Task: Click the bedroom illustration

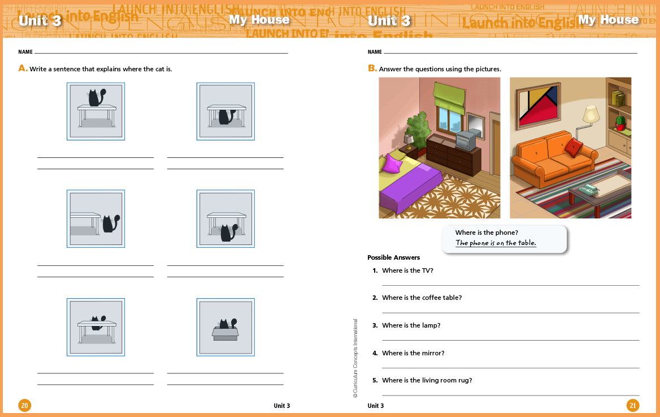Action: [x=440, y=148]
